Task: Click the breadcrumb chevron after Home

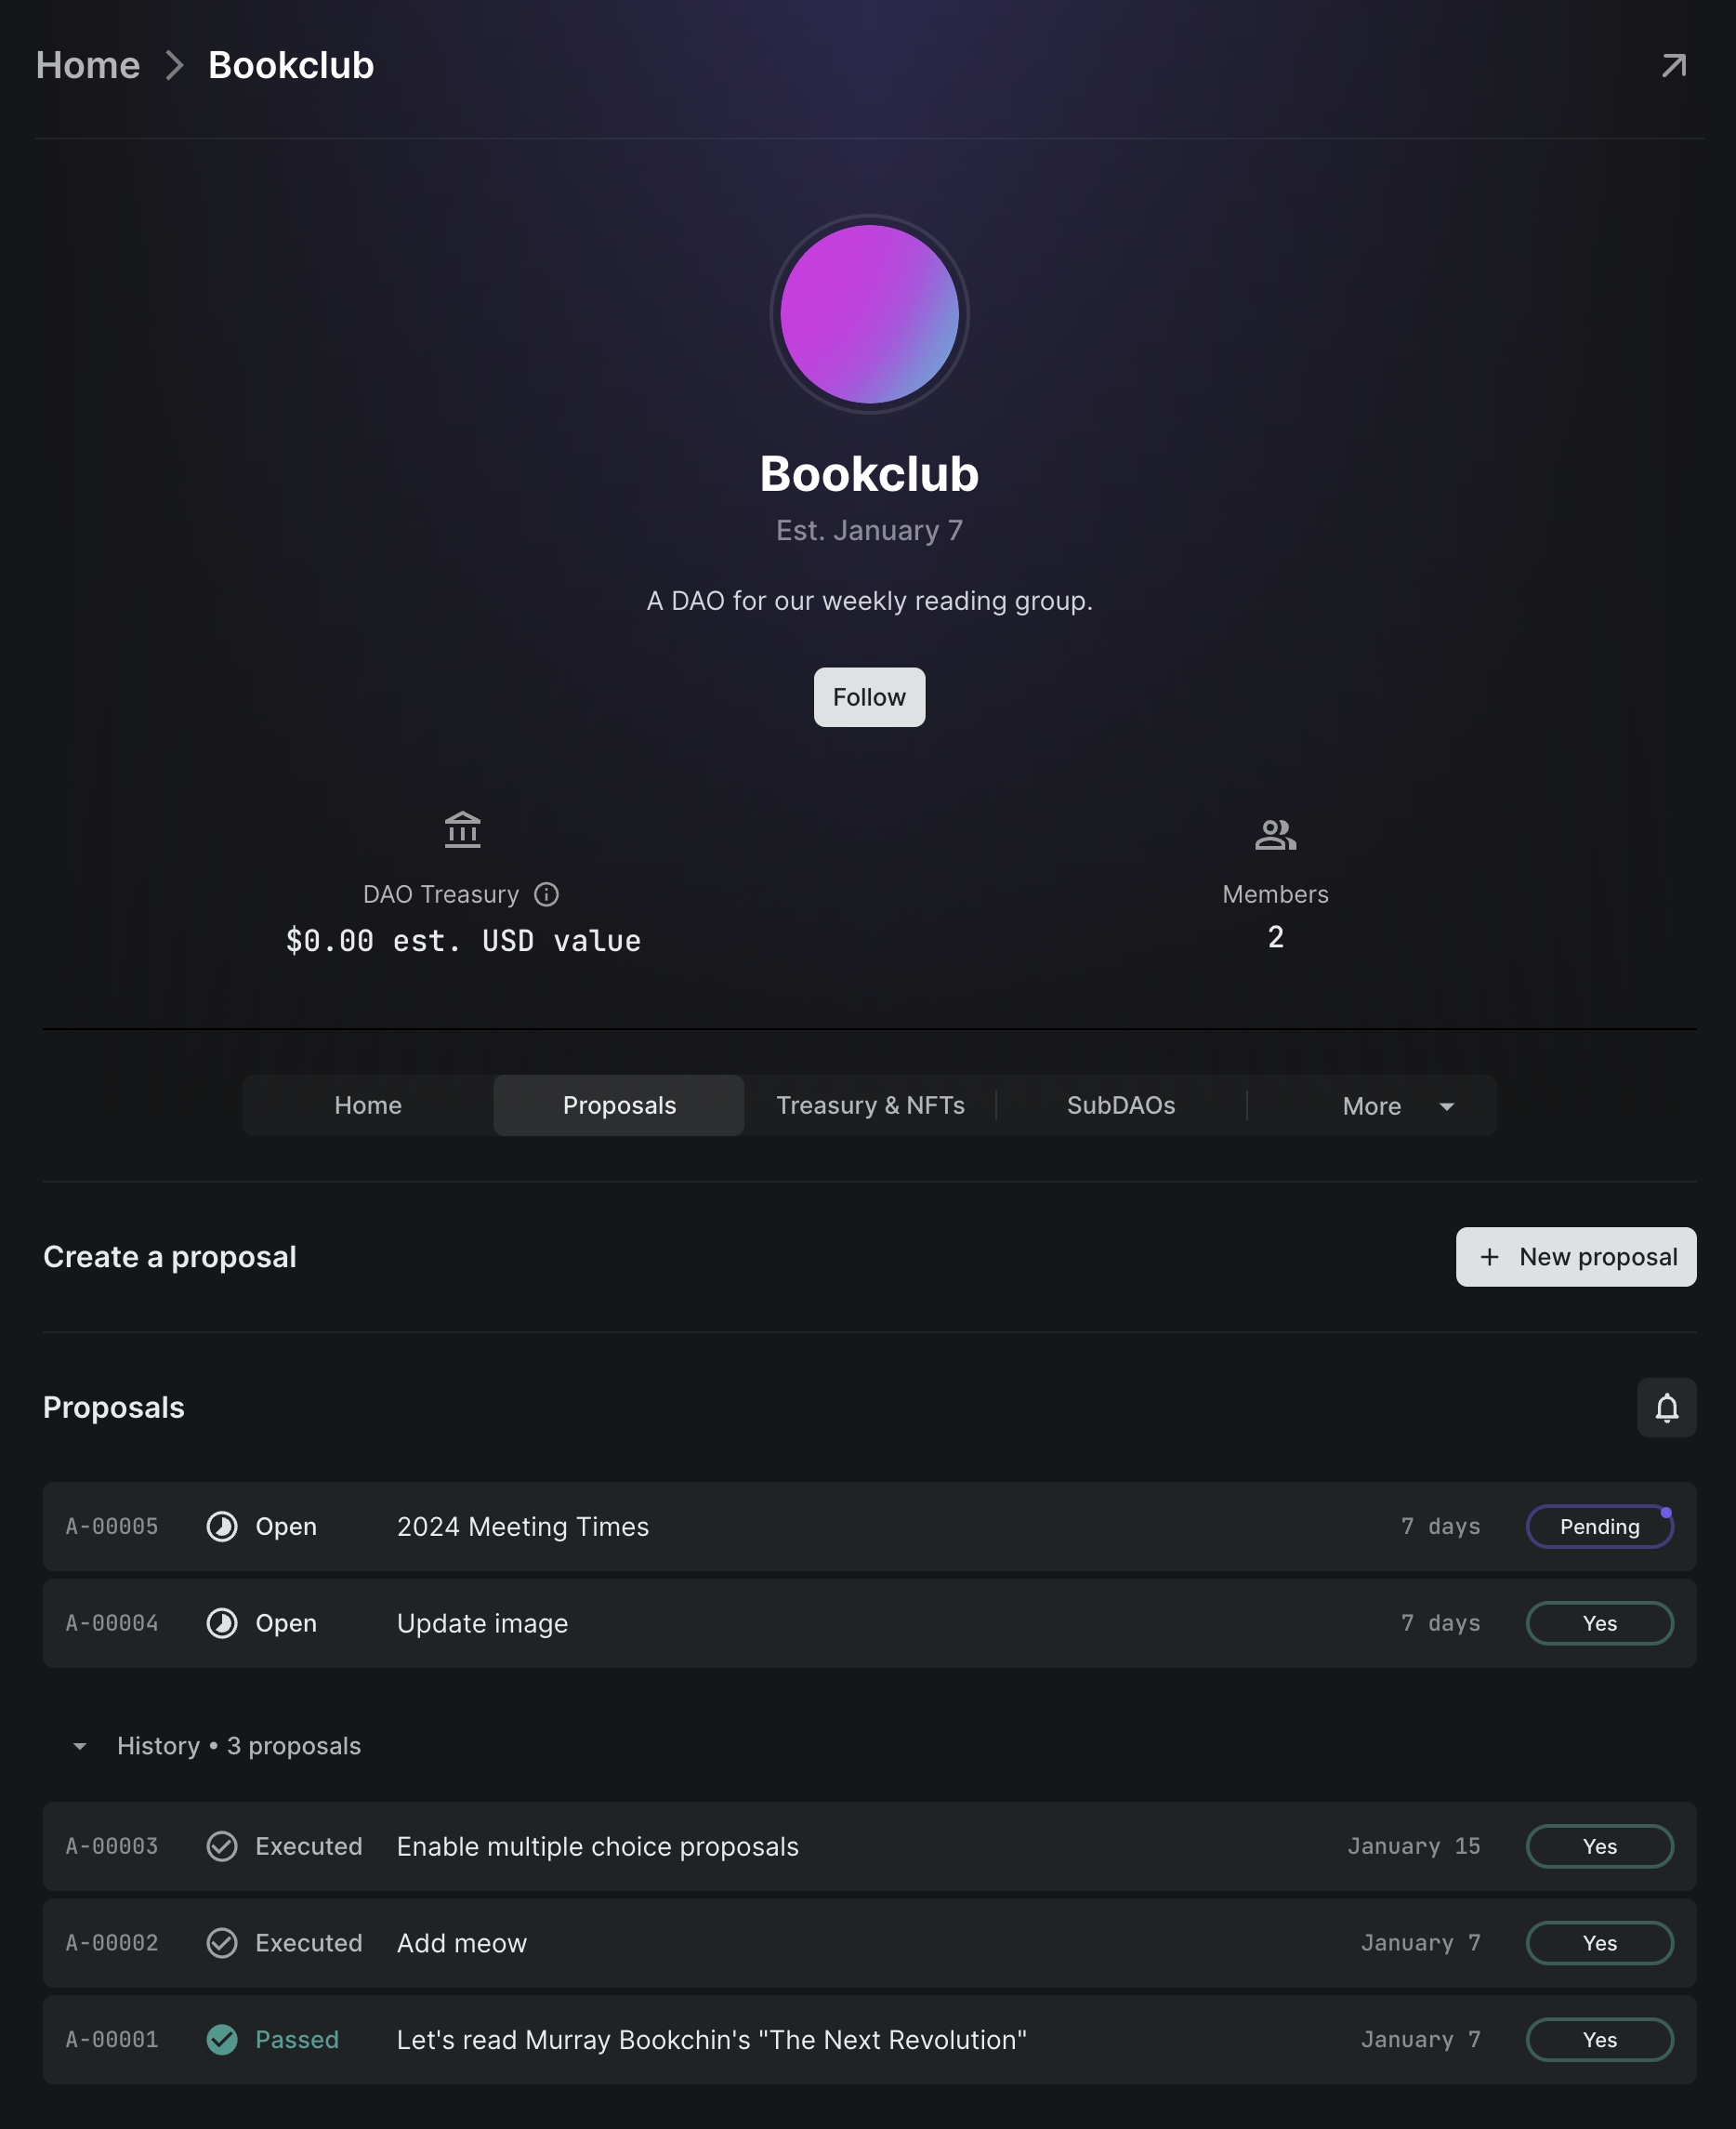Action: click(x=175, y=66)
